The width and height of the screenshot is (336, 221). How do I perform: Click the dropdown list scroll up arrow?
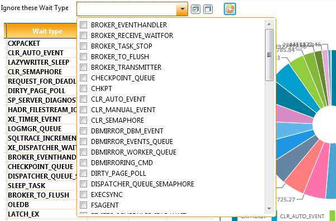coord(269,24)
